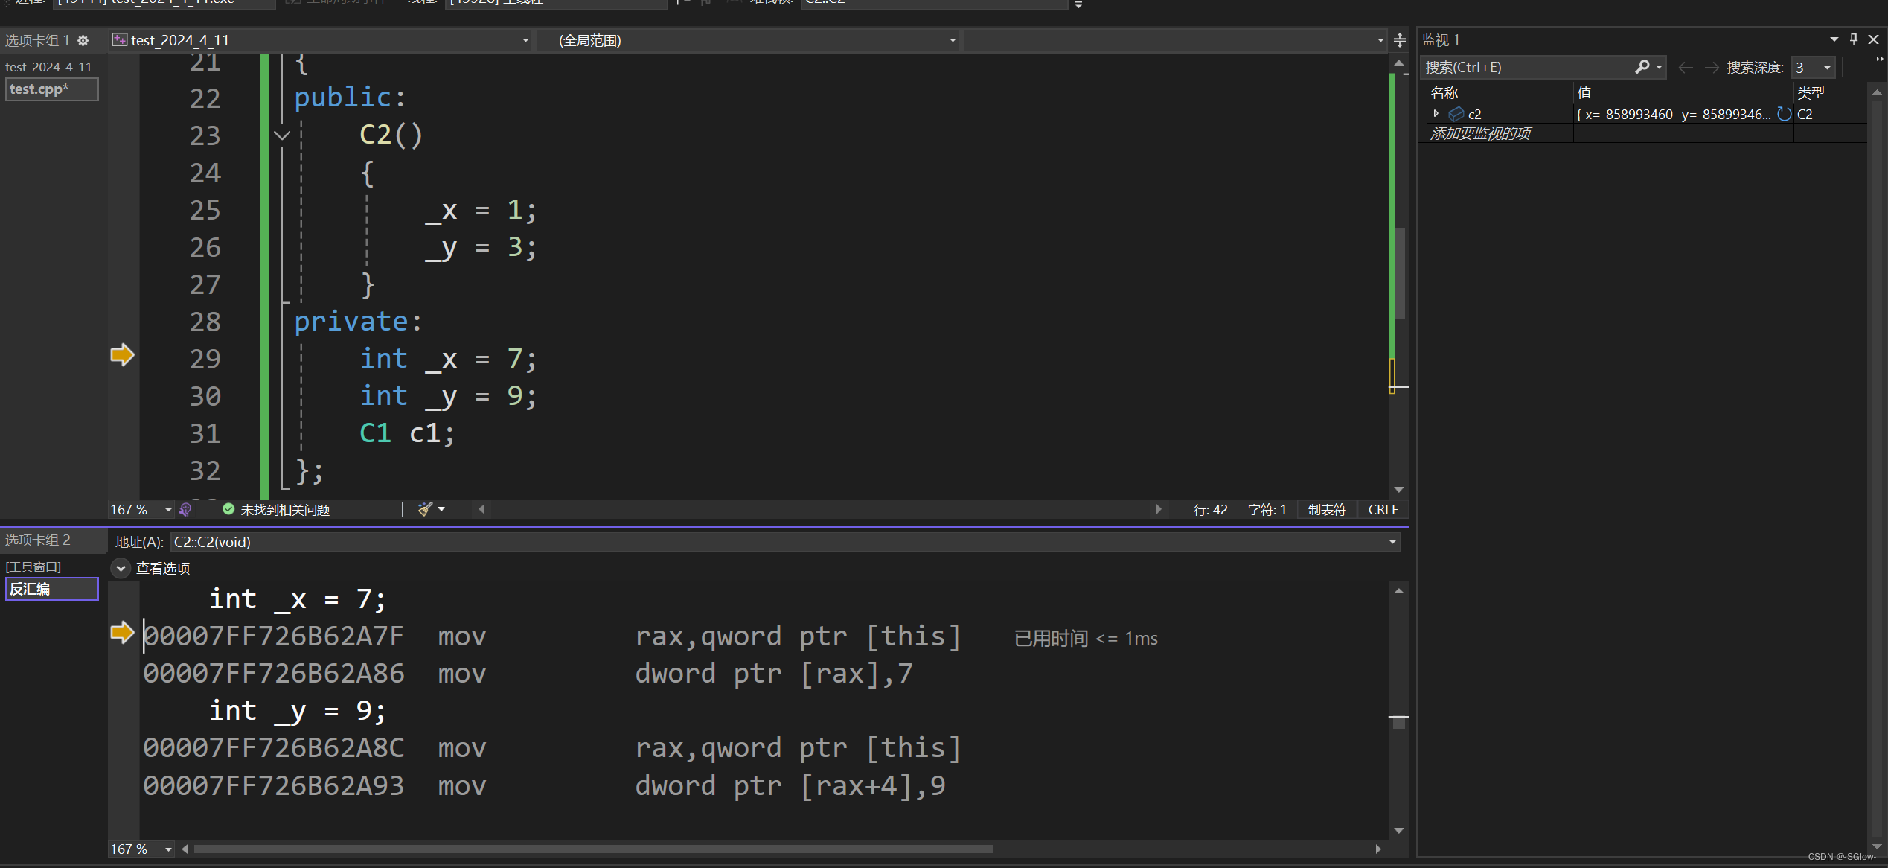
Task: Click address 00007FF726B62A86 in disassembly
Action: click(x=274, y=674)
